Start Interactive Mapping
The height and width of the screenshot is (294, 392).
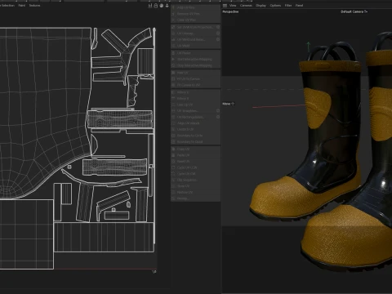(x=195, y=60)
